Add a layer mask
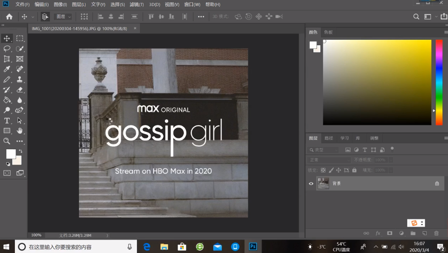Image resolution: width=448 pixels, height=253 pixels. tap(389, 233)
